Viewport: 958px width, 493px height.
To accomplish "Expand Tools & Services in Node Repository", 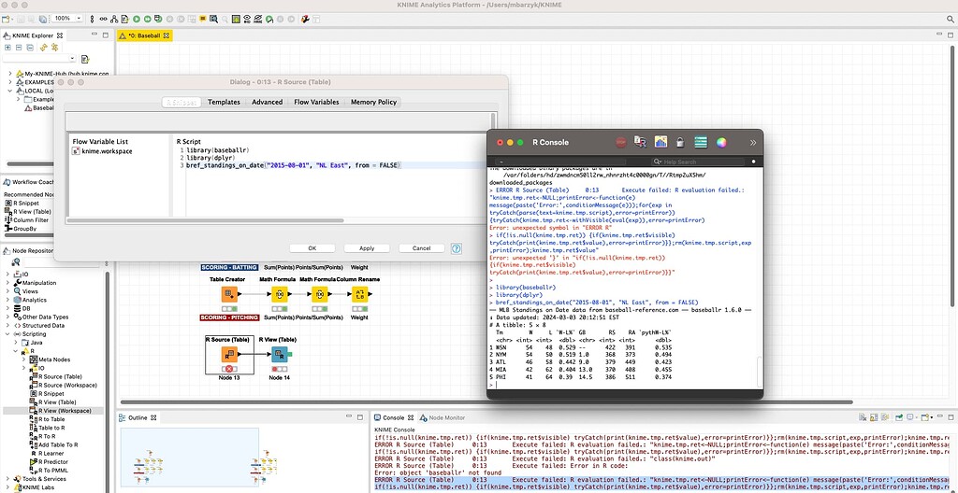I will click(x=7, y=479).
